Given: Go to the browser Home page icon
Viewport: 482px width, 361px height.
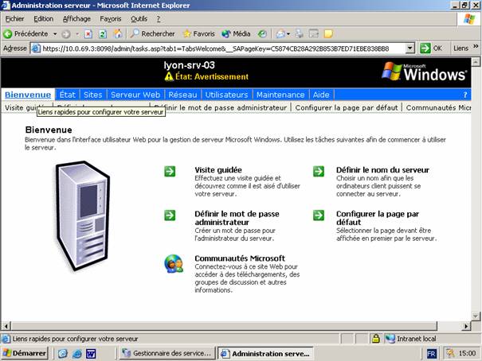Looking at the screenshot, I should (x=118, y=34).
